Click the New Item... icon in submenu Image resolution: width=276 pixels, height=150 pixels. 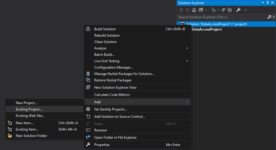(x=10, y=123)
